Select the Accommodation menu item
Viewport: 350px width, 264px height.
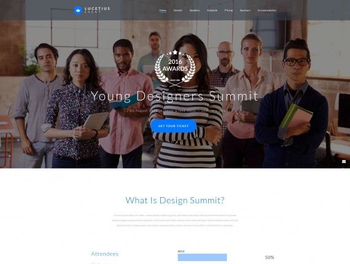[x=267, y=10]
